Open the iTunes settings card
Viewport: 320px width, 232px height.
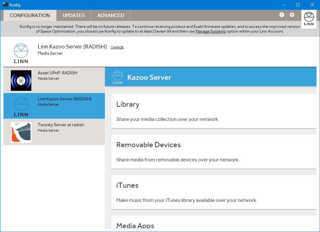tap(214, 192)
